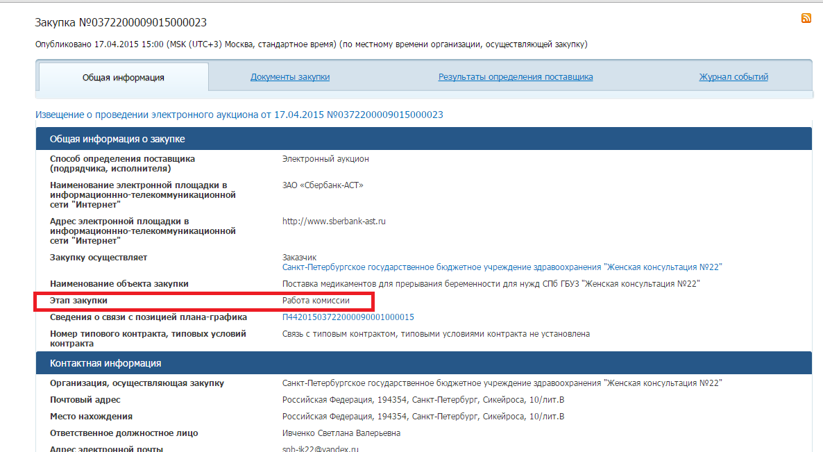Click the label Номер типового контракта

(148, 339)
